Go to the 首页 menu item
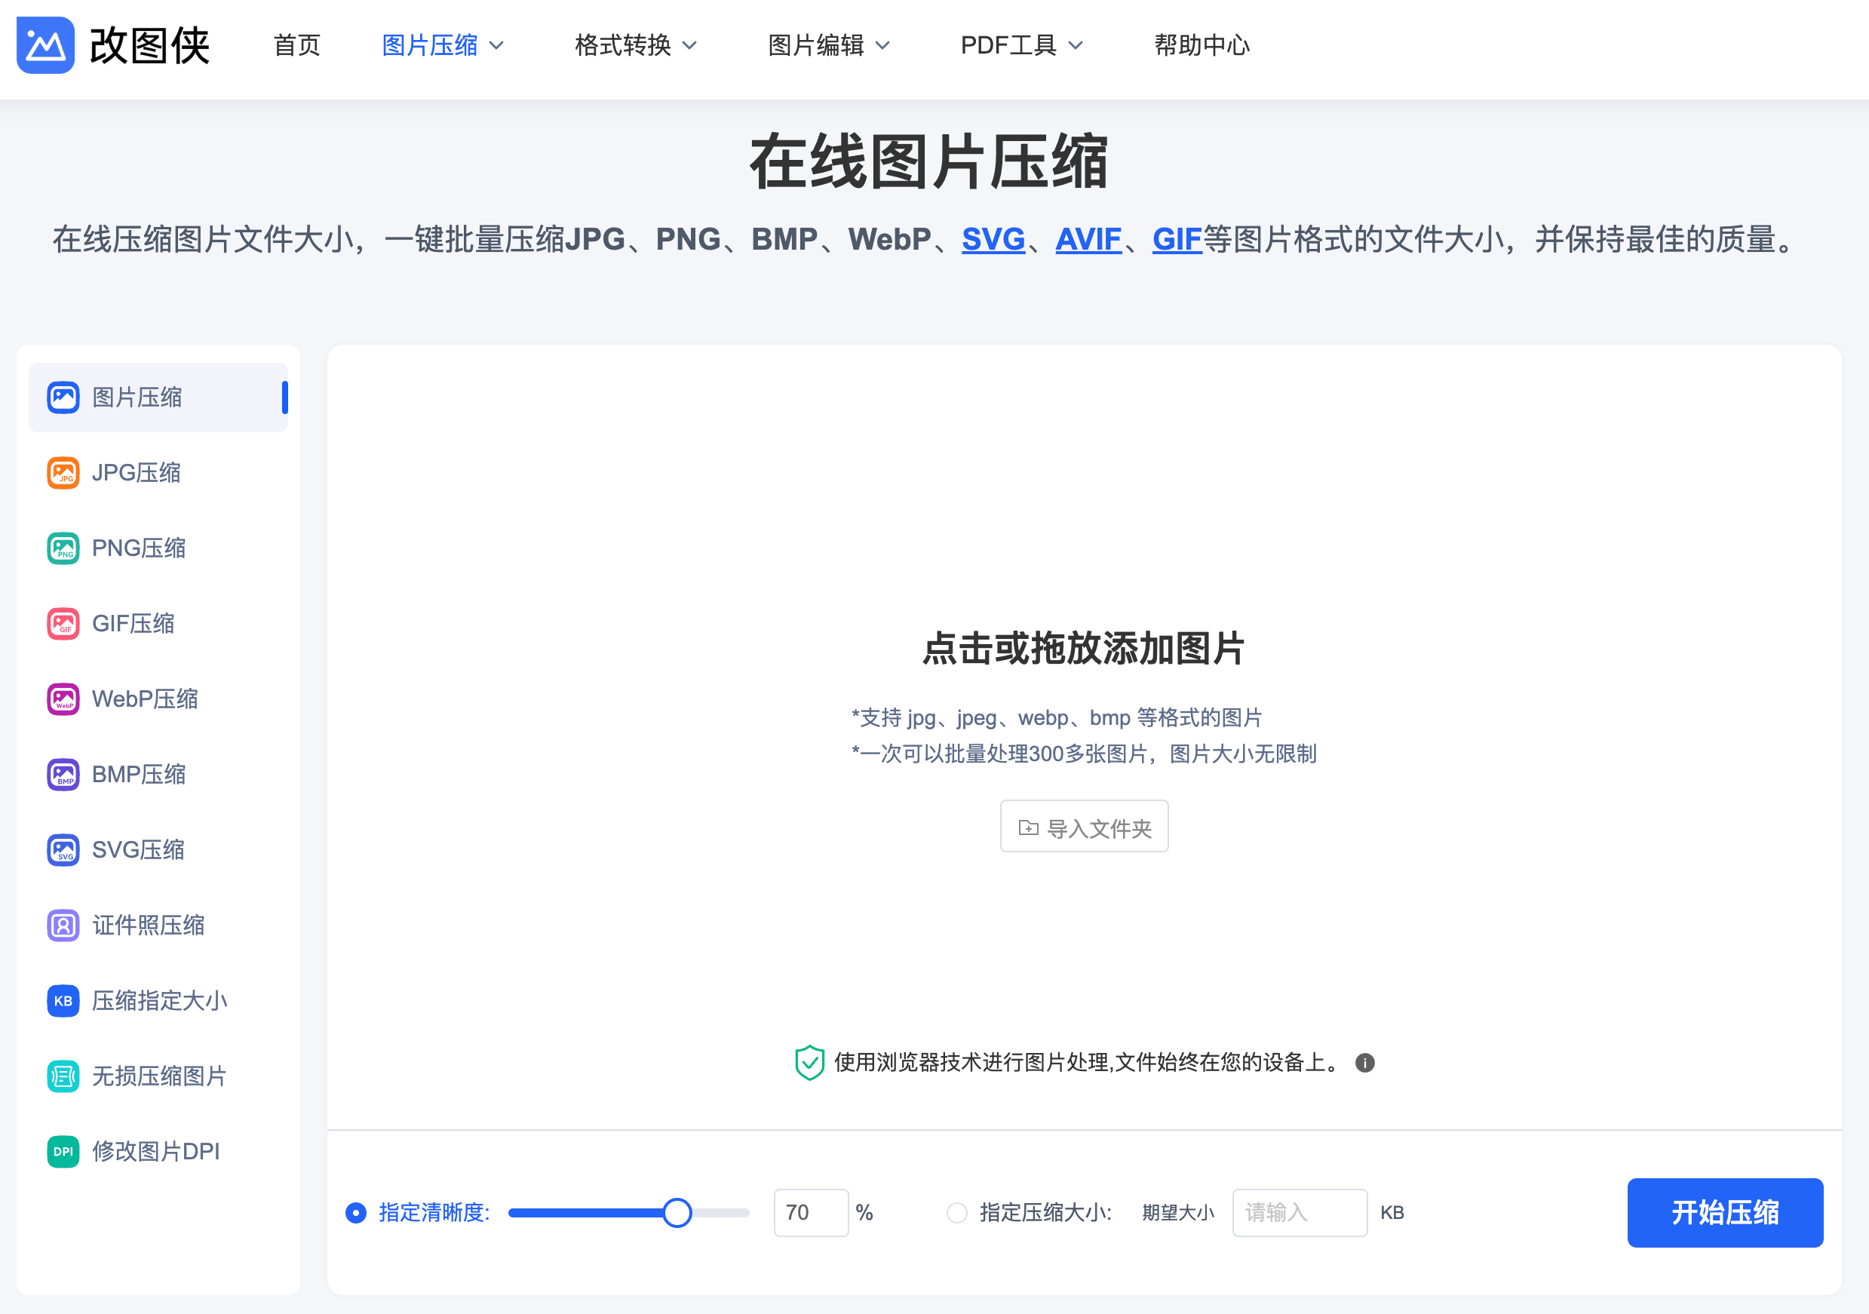Image resolution: width=1869 pixels, height=1314 pixels. 296,45
